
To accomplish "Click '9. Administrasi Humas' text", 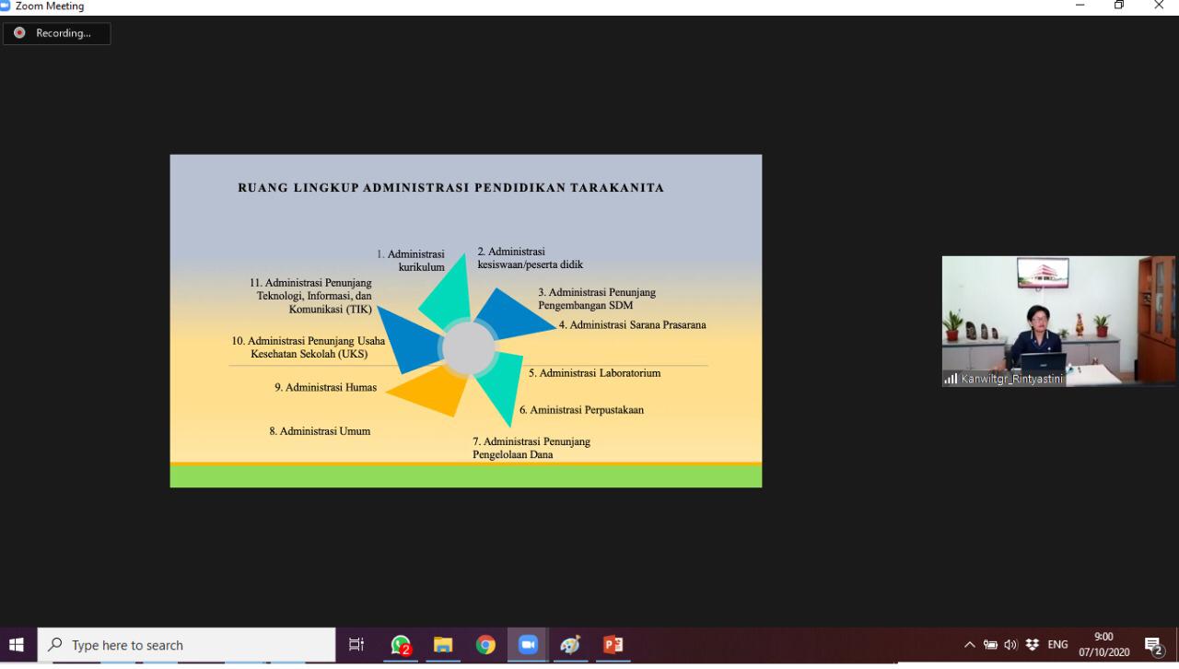I will (325, 388).
